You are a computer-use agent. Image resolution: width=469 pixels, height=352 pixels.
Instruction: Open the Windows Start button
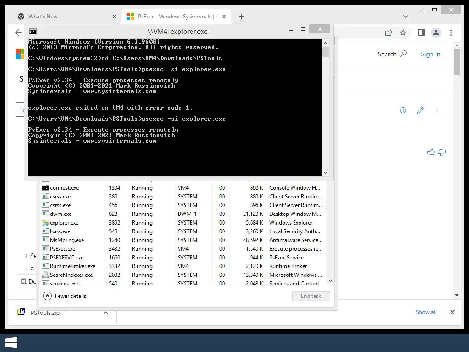11,342
